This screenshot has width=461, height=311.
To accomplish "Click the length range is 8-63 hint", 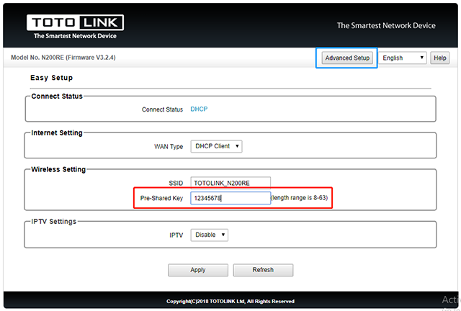I will tap(299, 198).
